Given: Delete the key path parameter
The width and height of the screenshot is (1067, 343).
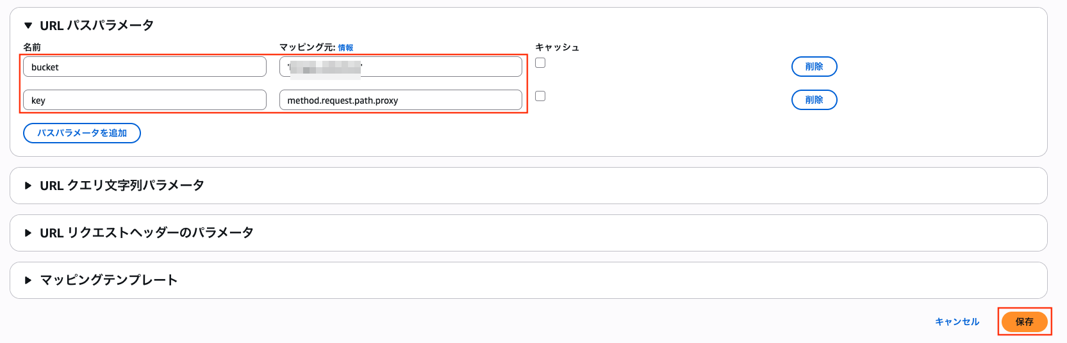Looking at the screenshot, I should (815, 100).
